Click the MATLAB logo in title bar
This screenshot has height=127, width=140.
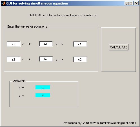[4, 3]
